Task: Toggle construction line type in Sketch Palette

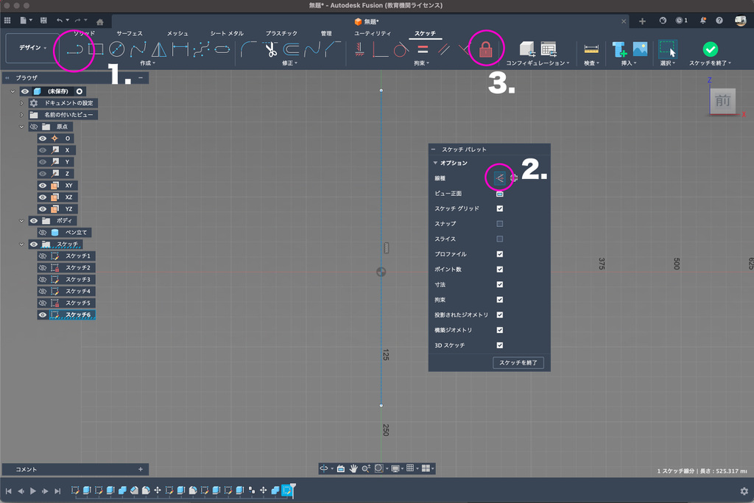Action: point(499,177)
